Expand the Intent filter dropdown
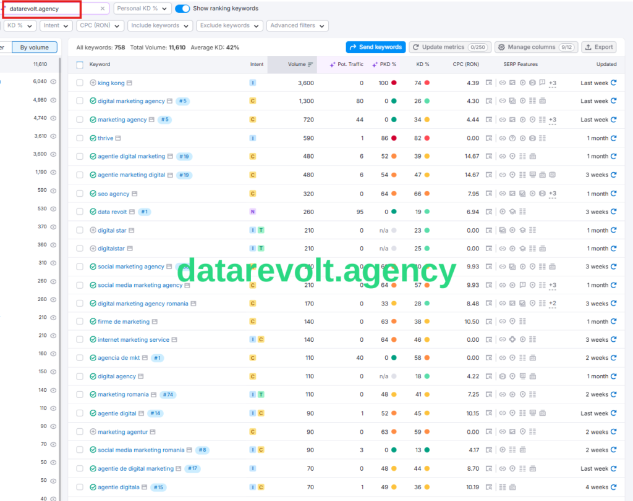The width and height of the screenshot is (633, 501). pyautogui.click(x=56, y=26)
